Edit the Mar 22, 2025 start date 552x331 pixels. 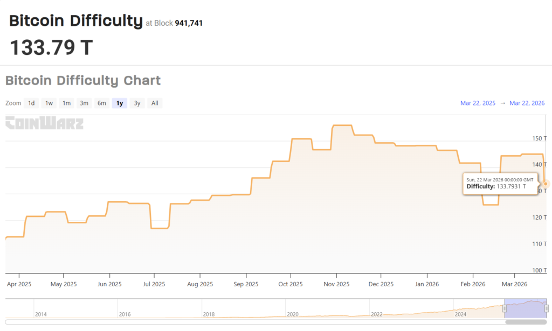(478, 103)
